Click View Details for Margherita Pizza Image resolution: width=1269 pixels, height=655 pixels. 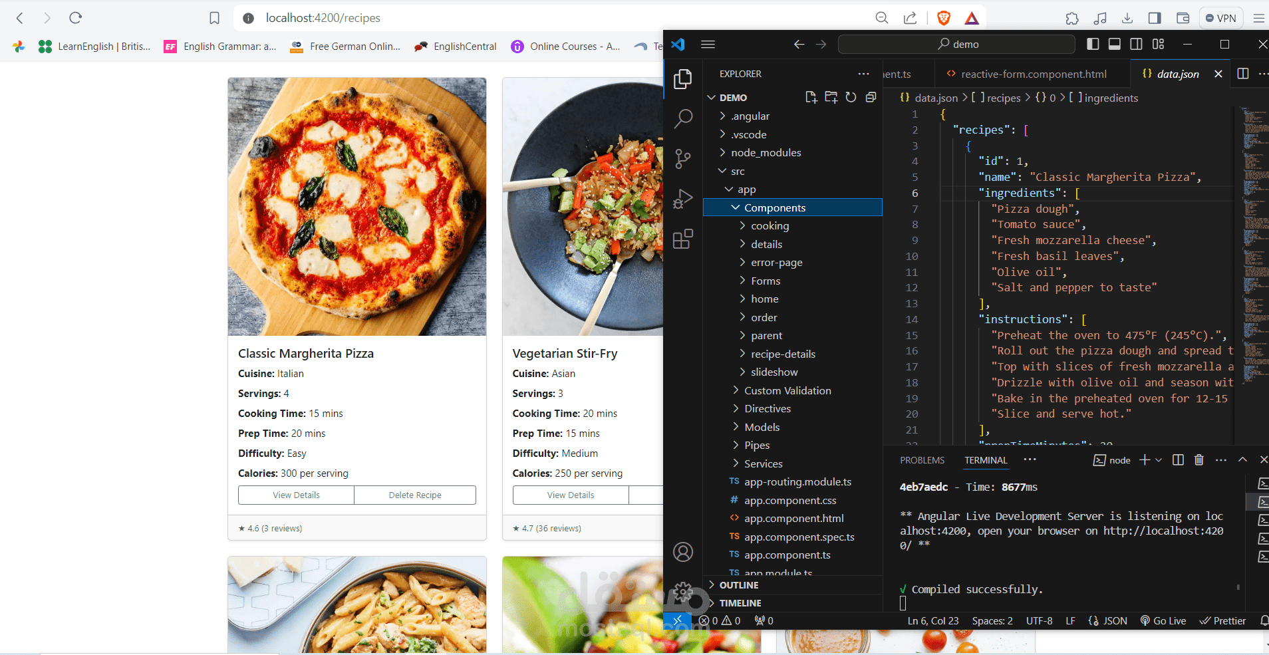tap(296, 495)
